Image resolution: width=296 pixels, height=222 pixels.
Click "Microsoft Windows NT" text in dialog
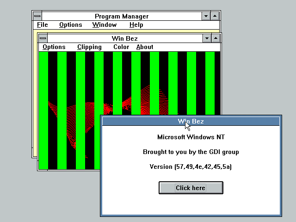[191, 137]
